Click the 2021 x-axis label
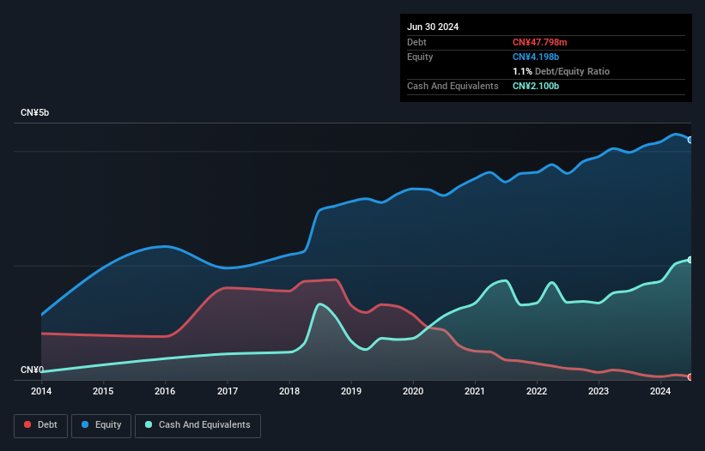 [475, 391]
